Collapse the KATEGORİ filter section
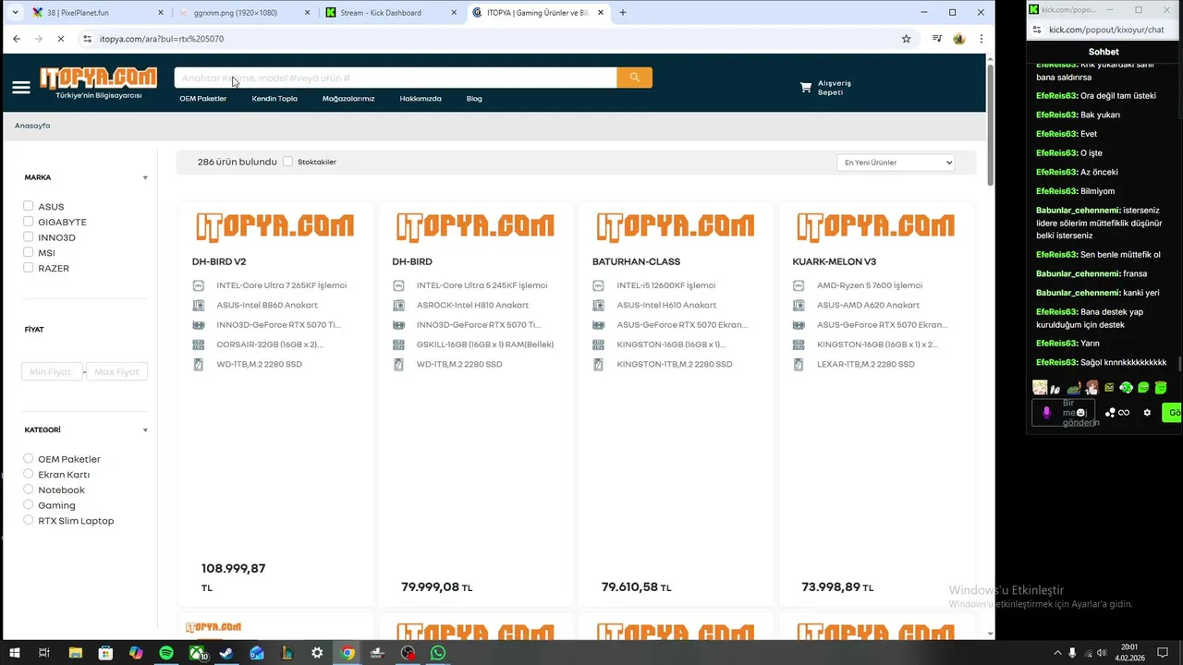This screenshot has height=665, width=1183. [145, 429]
